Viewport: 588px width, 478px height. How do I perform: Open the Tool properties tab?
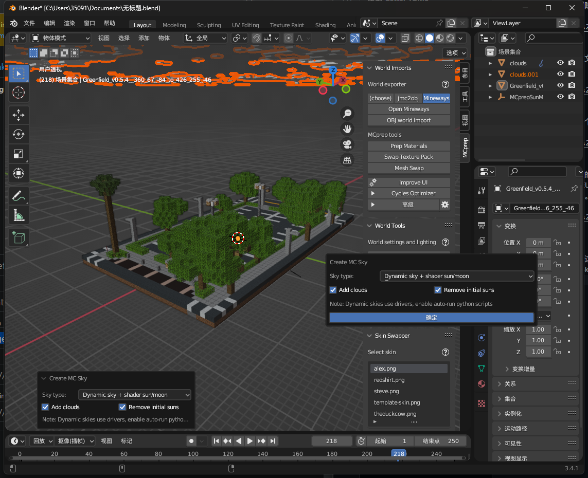(x=482, y=191)
